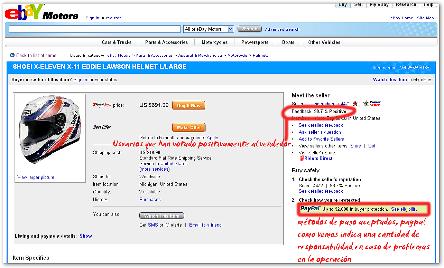Click the orange Buy It Now button
The height and width of the screenshot is (268, 444).
(x=189, y=105)
